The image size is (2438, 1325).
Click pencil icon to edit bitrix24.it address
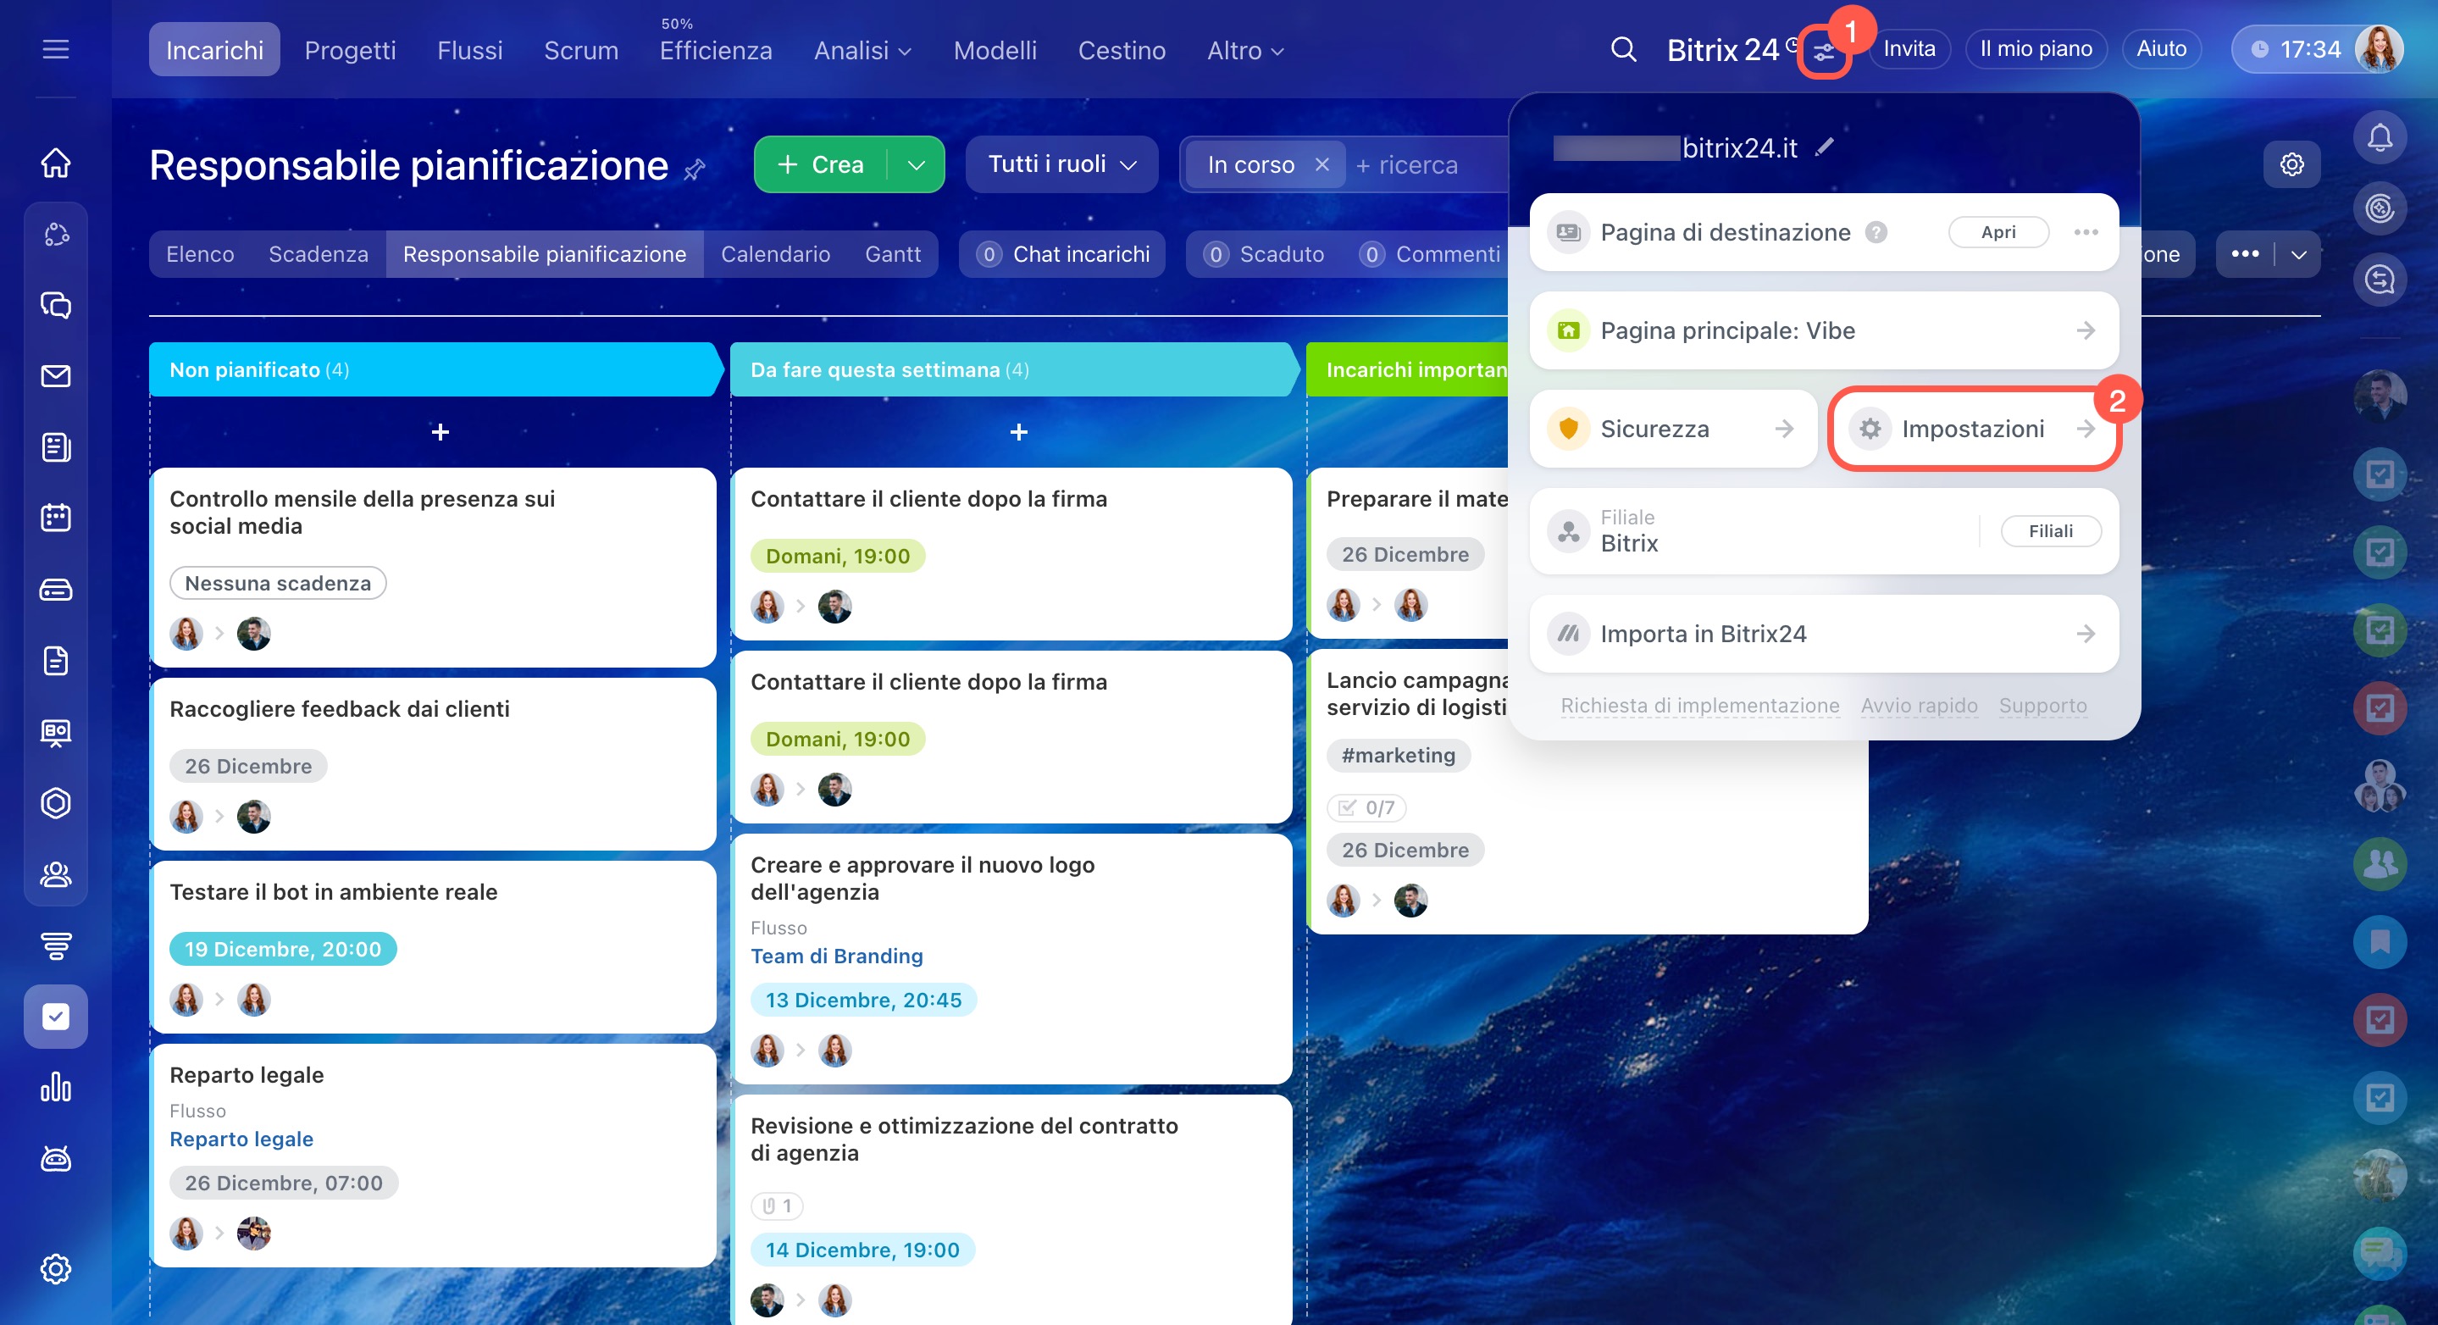coord(1825,147)
